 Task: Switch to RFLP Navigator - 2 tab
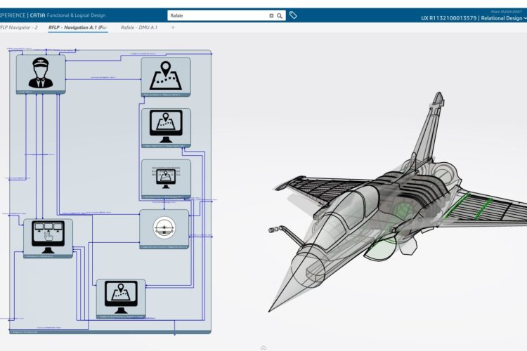tap(18, 27)
